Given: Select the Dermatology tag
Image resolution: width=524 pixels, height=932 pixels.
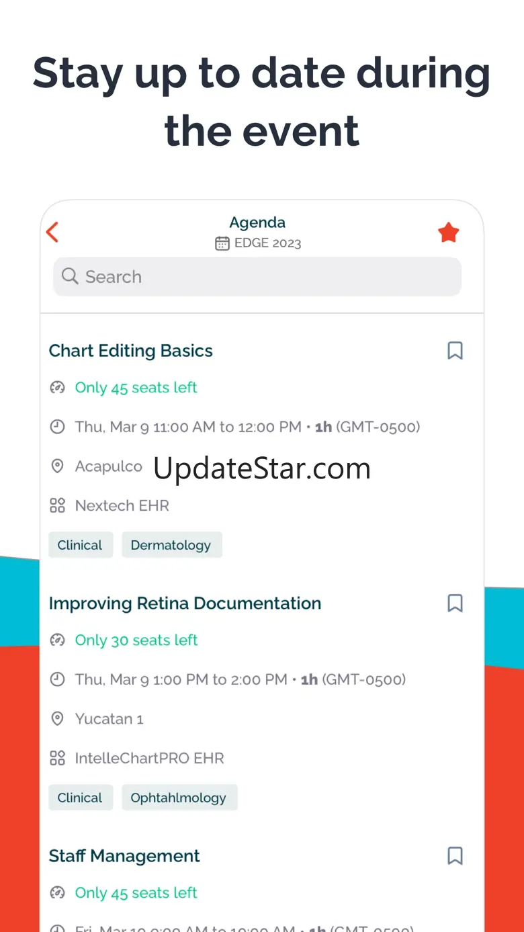Looking at the screenshot, I should click(171, 545).
